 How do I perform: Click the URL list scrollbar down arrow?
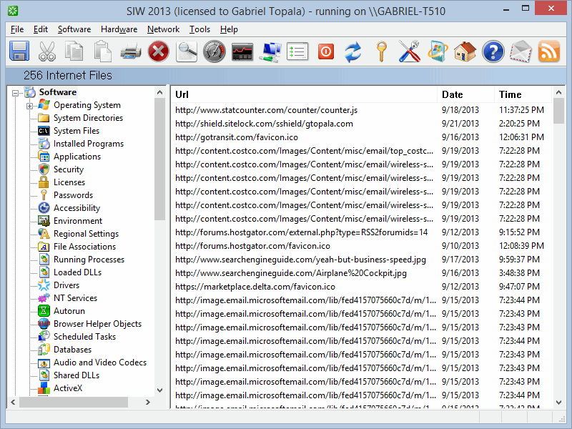point(559,403)
